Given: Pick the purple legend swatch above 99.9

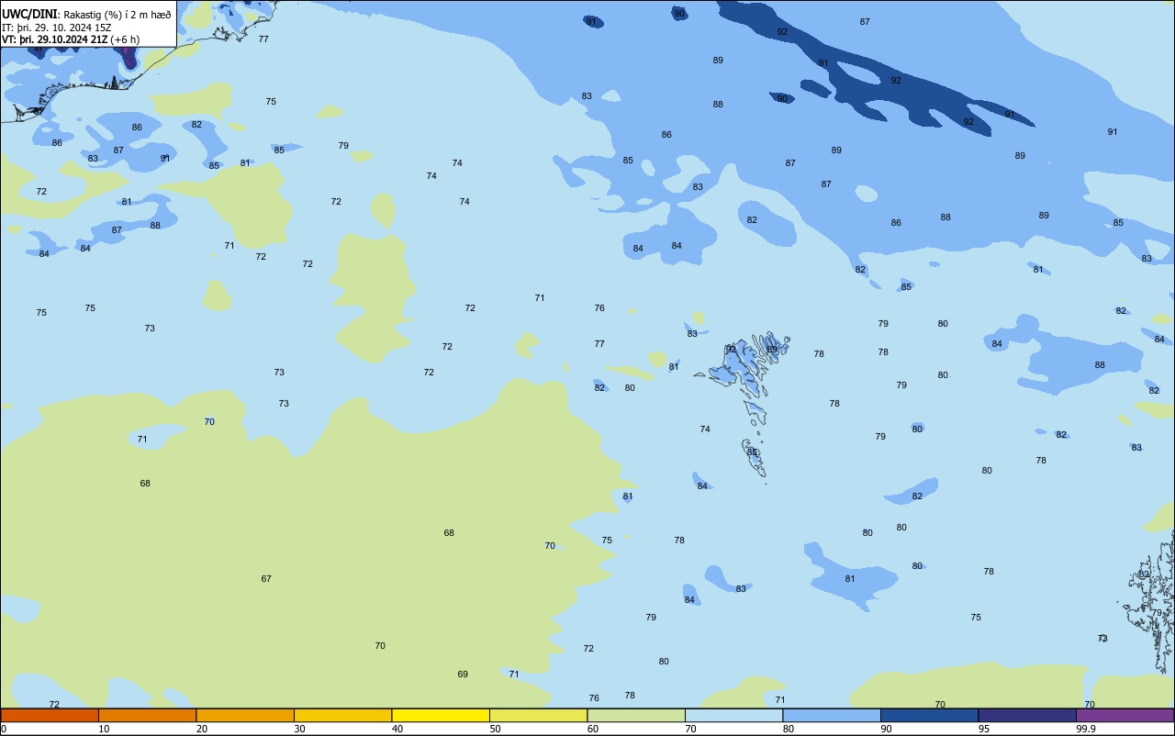Looking at the screenshot, I should (1125, 715).
